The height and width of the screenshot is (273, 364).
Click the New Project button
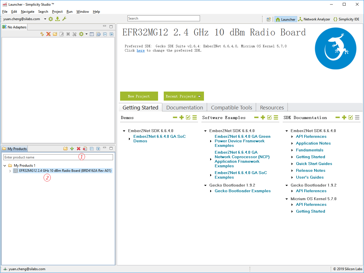point(139,96)
